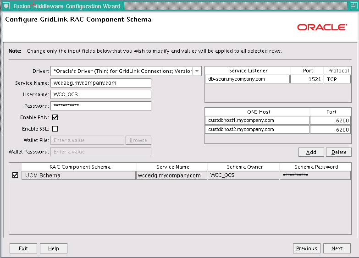Click the Browse button for wallet file
This screenshot has width=359, height=258.
138,140
